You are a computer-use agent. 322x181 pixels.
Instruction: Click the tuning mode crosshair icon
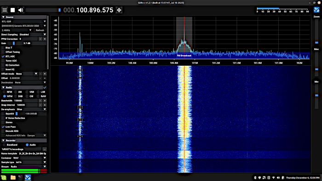point(119,10)
